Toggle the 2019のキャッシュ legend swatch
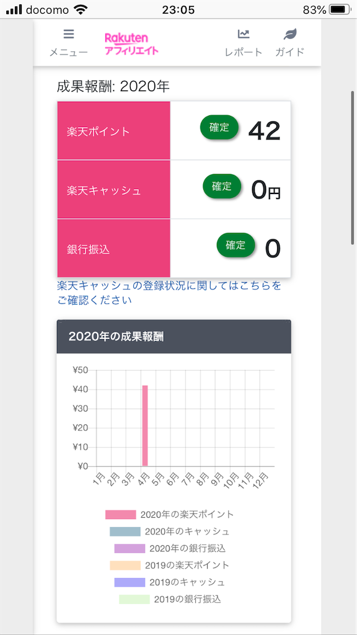The width and height of the screenshot is (357, 635). click(x=130, y=582)
